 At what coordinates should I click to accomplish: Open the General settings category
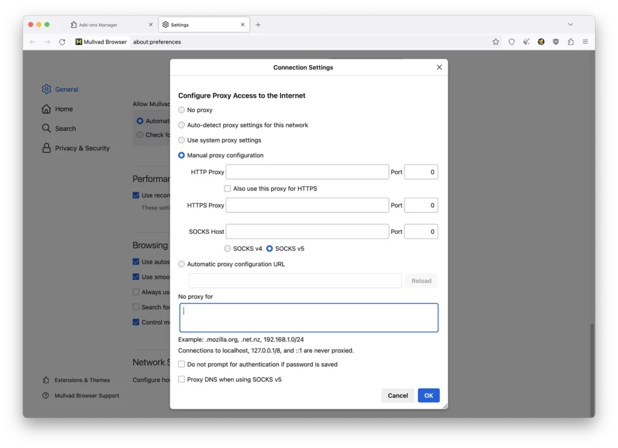pyautogui.click(x=60, y=89)
